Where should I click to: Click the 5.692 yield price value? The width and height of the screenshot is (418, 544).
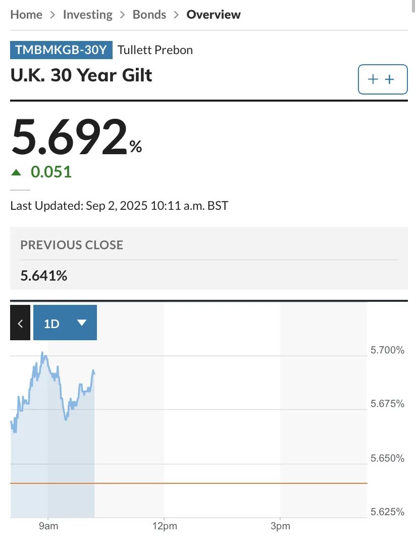point(70,137)
